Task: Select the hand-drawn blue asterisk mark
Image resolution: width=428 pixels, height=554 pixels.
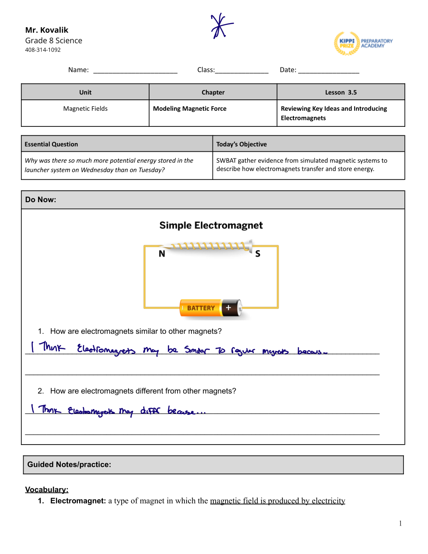Action: click(x=222, y=26)
